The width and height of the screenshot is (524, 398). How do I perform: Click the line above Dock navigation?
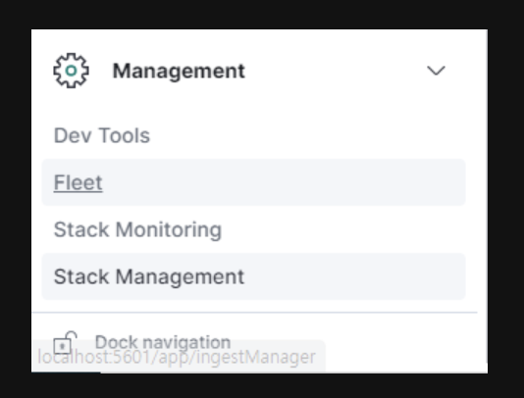(x=254, y=313)
